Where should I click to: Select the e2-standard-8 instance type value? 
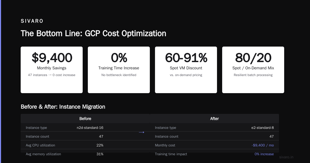click(262, 128)
